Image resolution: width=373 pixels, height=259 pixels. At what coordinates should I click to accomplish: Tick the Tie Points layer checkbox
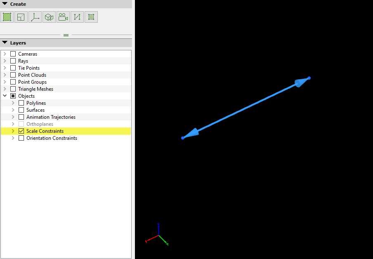[x=13, y=68]
